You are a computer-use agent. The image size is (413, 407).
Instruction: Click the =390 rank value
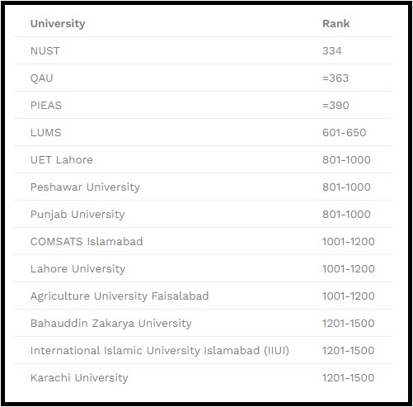[x=336, y=106]
